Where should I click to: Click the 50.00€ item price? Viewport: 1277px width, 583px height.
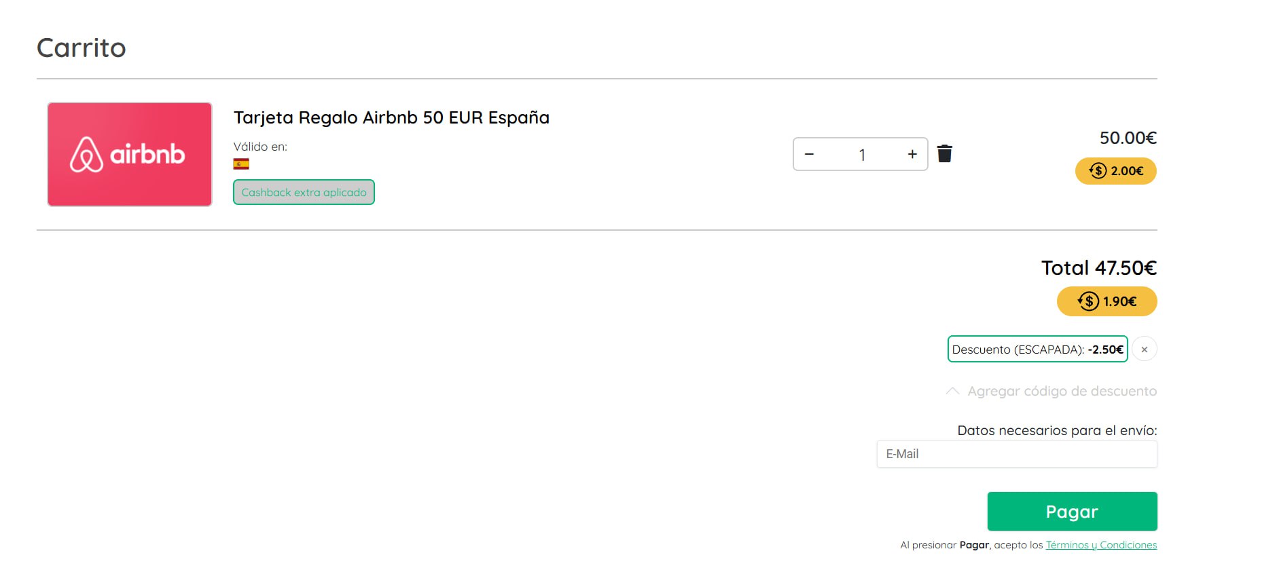tap(1128, 138)
